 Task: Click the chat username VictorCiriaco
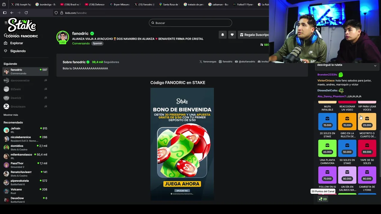326,81
